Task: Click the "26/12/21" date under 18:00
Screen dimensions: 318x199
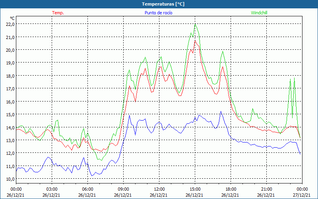Action: point(230,195)
